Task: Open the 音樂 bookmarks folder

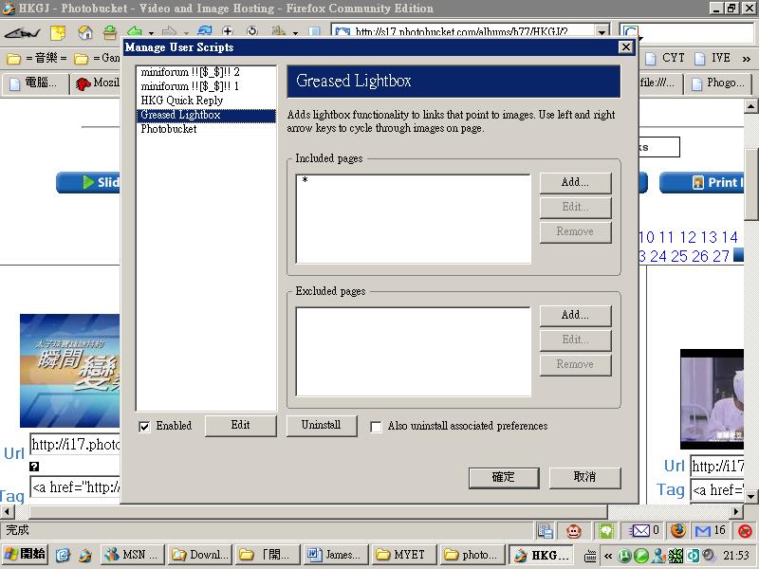Action: tap(37, 59)
